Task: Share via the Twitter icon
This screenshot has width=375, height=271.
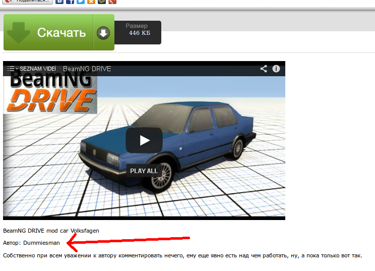Action: [80, 2]
